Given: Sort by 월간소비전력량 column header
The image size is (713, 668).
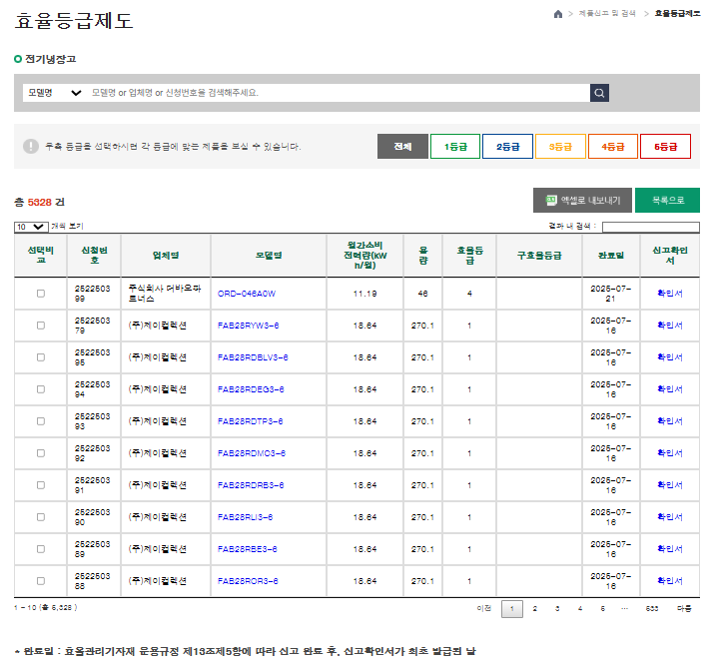Looking at the screenshot, I should [365, 256].
